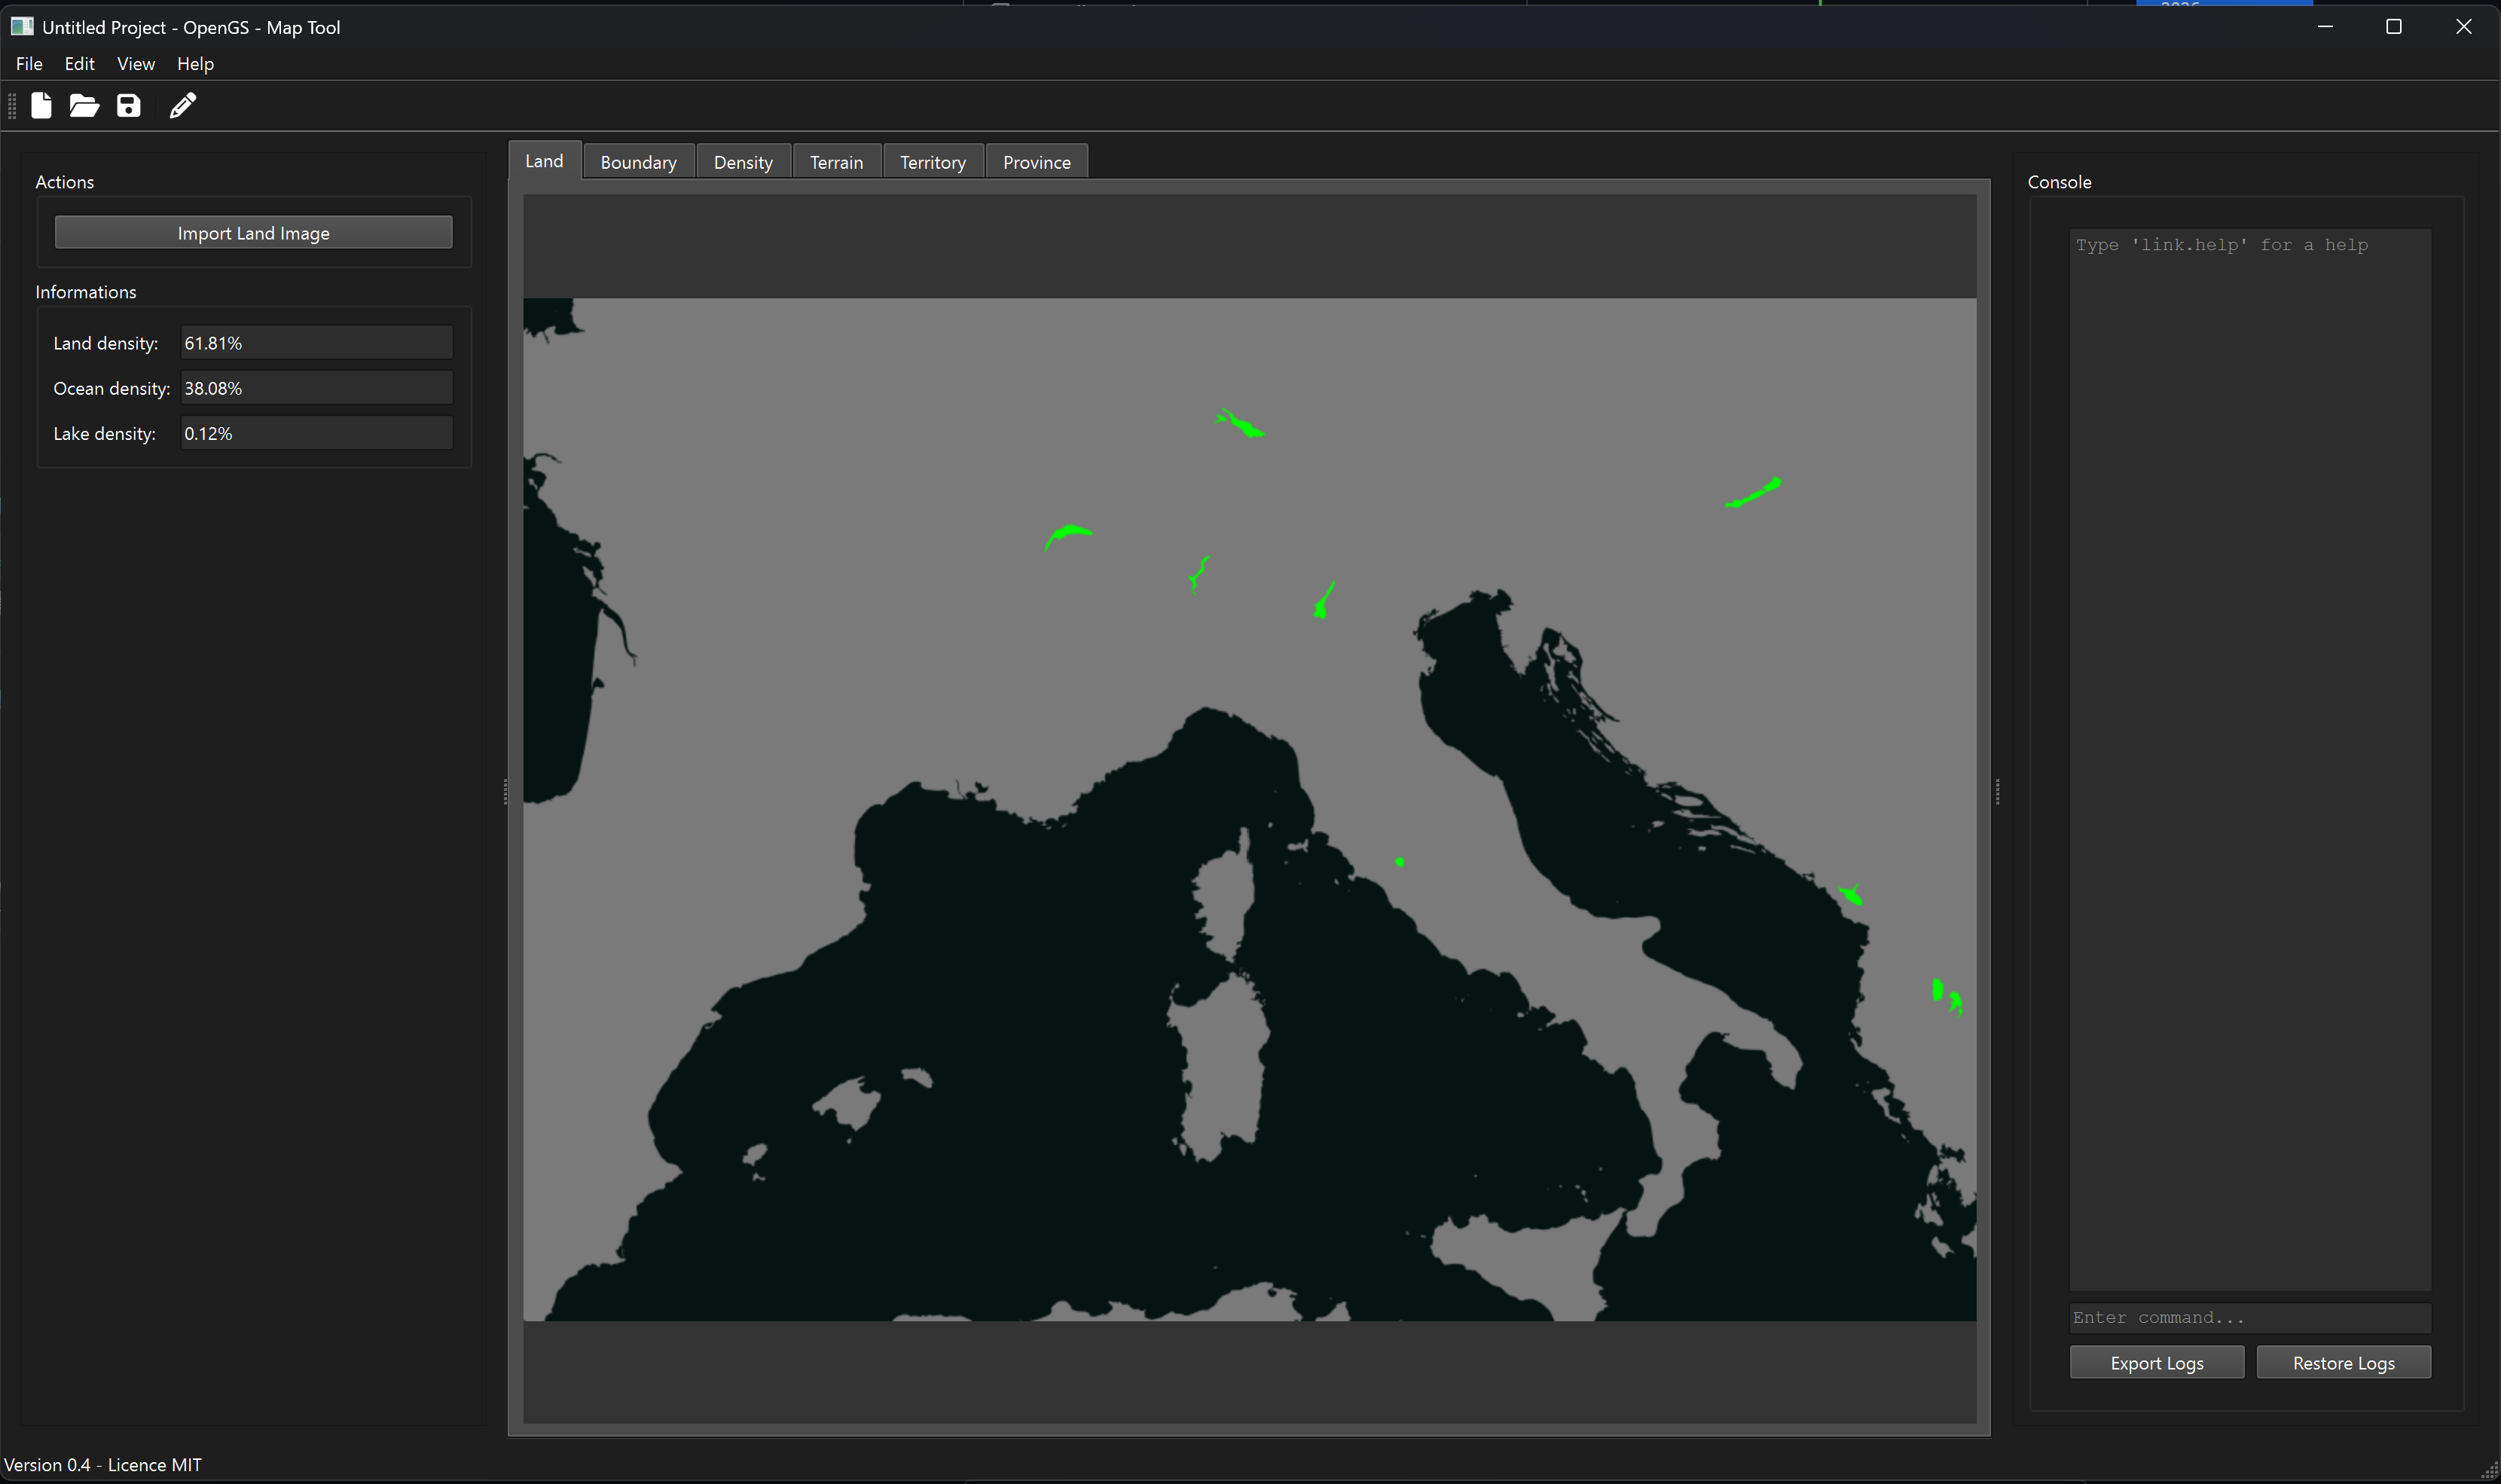Click the Land density value field

316,343
